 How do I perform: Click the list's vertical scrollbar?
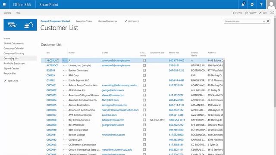(x=224, y=107)
